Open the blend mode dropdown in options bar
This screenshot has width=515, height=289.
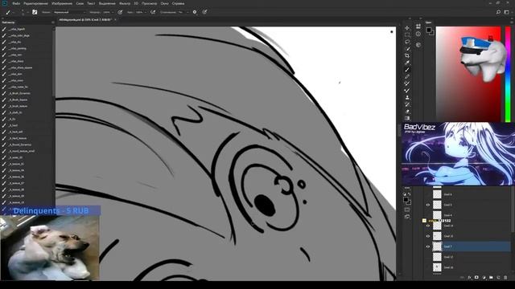69,12
